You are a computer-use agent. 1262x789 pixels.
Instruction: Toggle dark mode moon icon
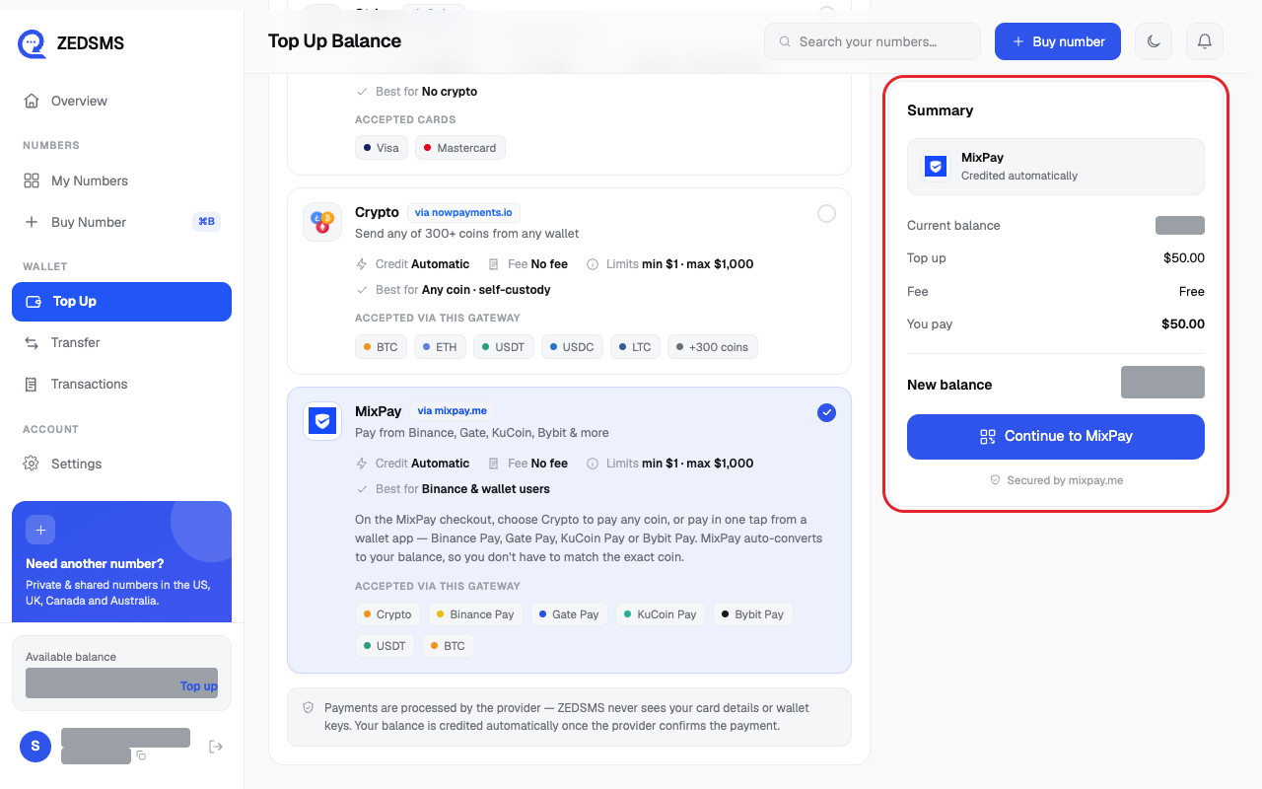click(x=1154, y=41)
